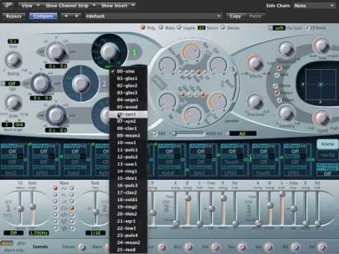Click the Copy button
The image size is (339, 254).
pyautogui.click(x=235, y=16)
